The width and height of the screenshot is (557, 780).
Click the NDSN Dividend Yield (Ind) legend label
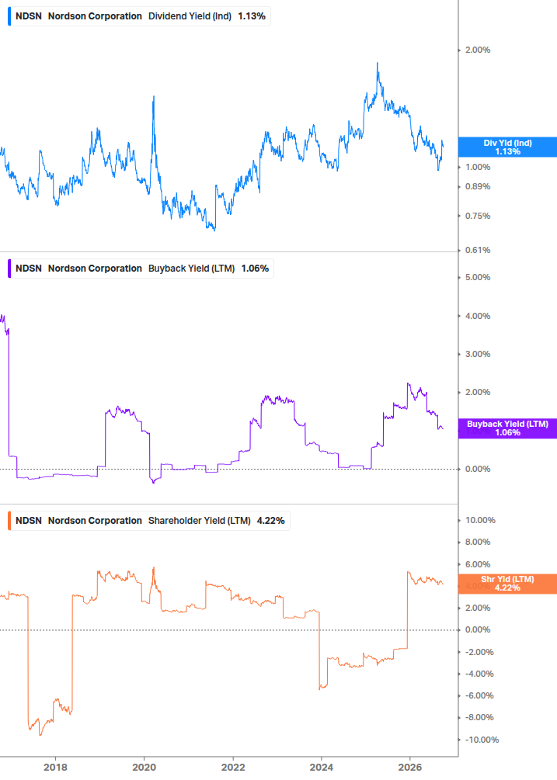click(x=141, y=16)
